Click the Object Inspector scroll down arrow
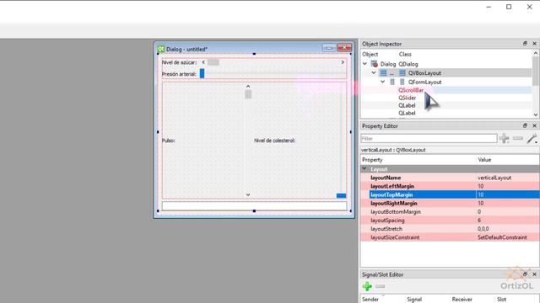The image size is (540, 303). pyautogui.click(x=536, y=114)
